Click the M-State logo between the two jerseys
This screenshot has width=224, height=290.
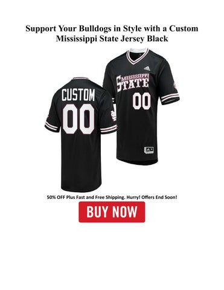click(x=114, y=116)
